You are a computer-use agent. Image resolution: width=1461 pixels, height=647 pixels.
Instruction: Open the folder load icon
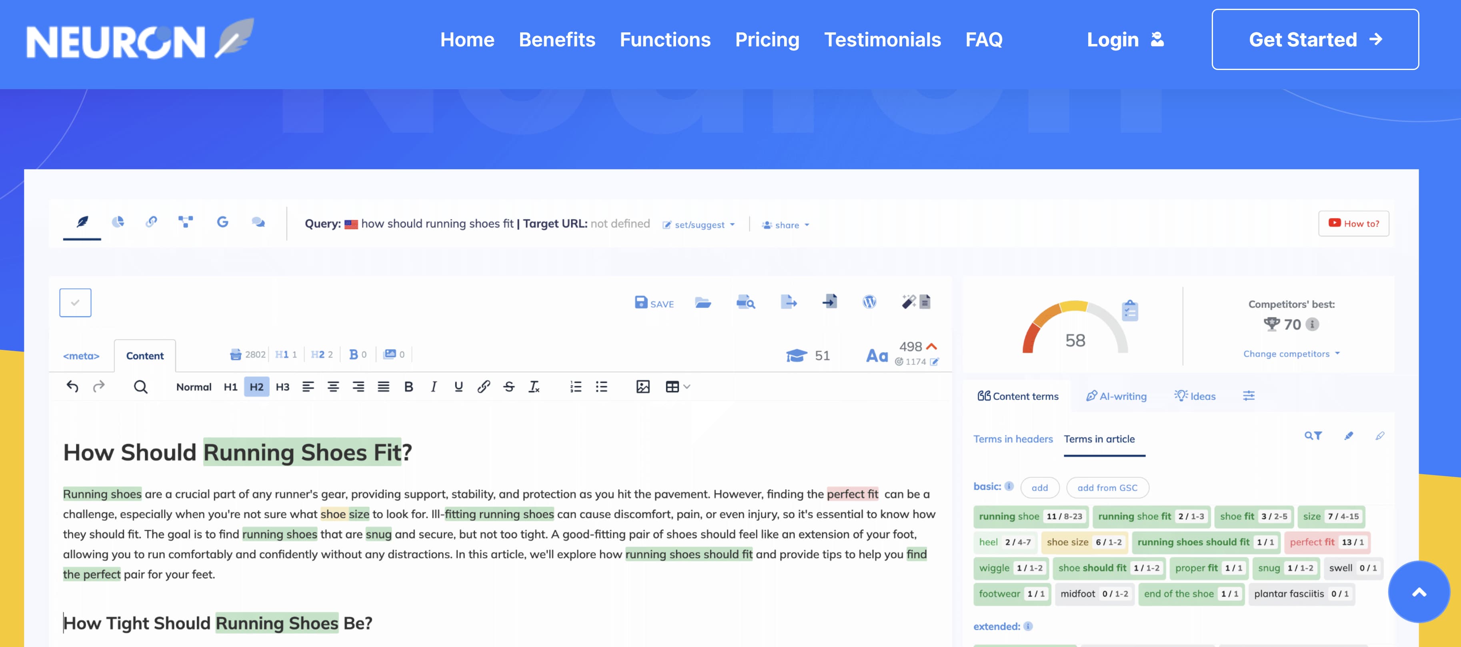click(703, 303)
